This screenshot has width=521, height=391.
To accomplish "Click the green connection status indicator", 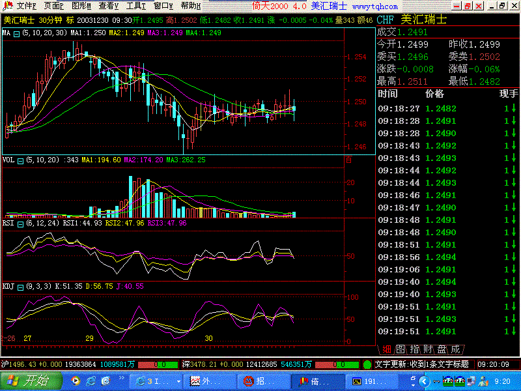I will click(367, 365).
